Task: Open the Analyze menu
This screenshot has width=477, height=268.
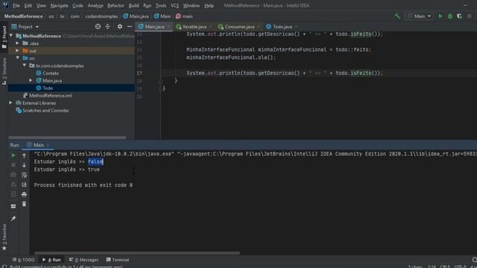Action: click(x=95, y=5)
